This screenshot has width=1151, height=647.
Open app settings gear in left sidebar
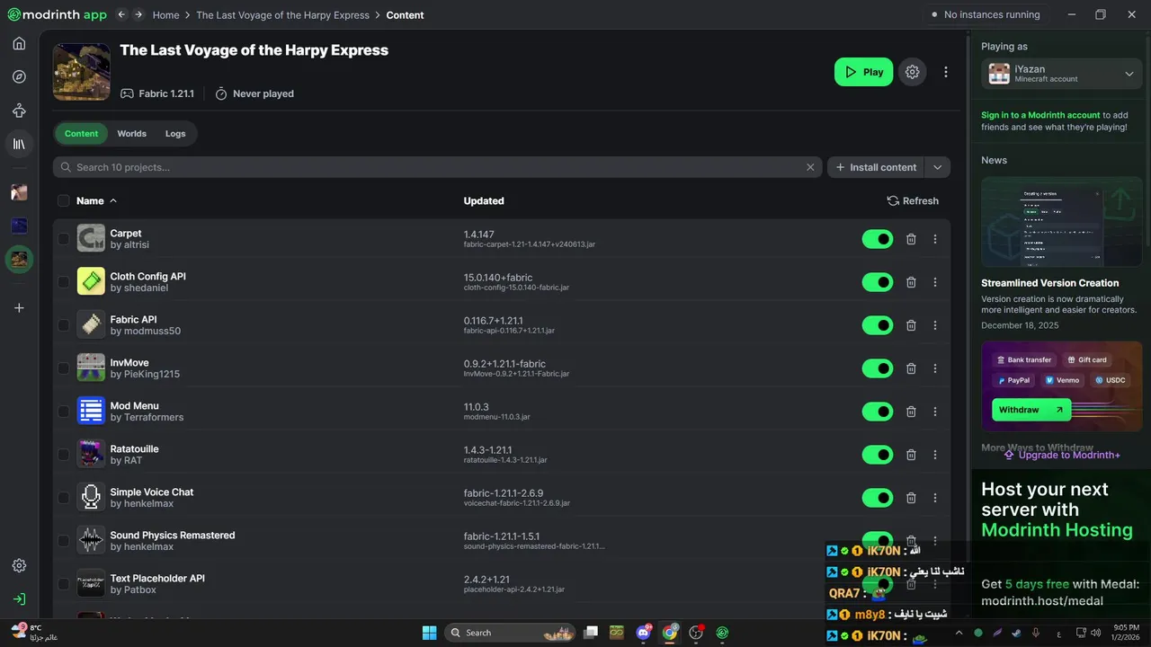[19, 566]
